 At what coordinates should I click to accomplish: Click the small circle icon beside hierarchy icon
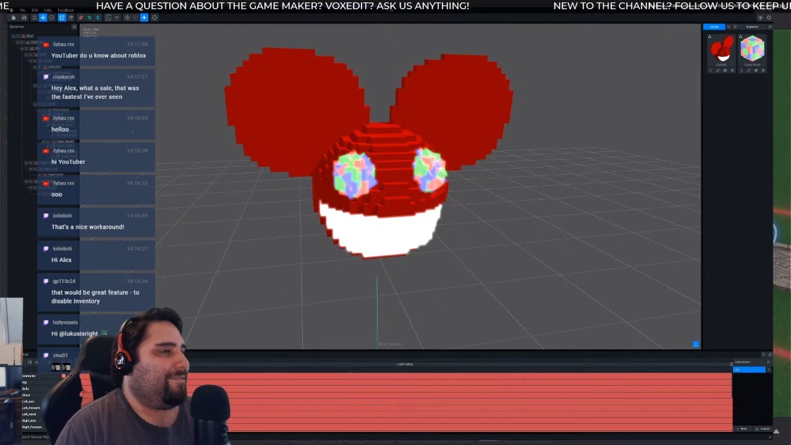tap(136, 18)
